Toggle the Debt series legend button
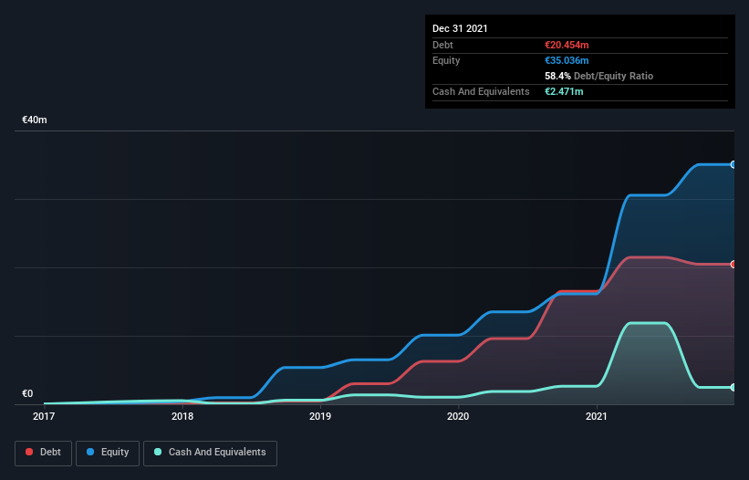Screen dimensions: 749x480 pyautogui.click(x=43, y=453)
